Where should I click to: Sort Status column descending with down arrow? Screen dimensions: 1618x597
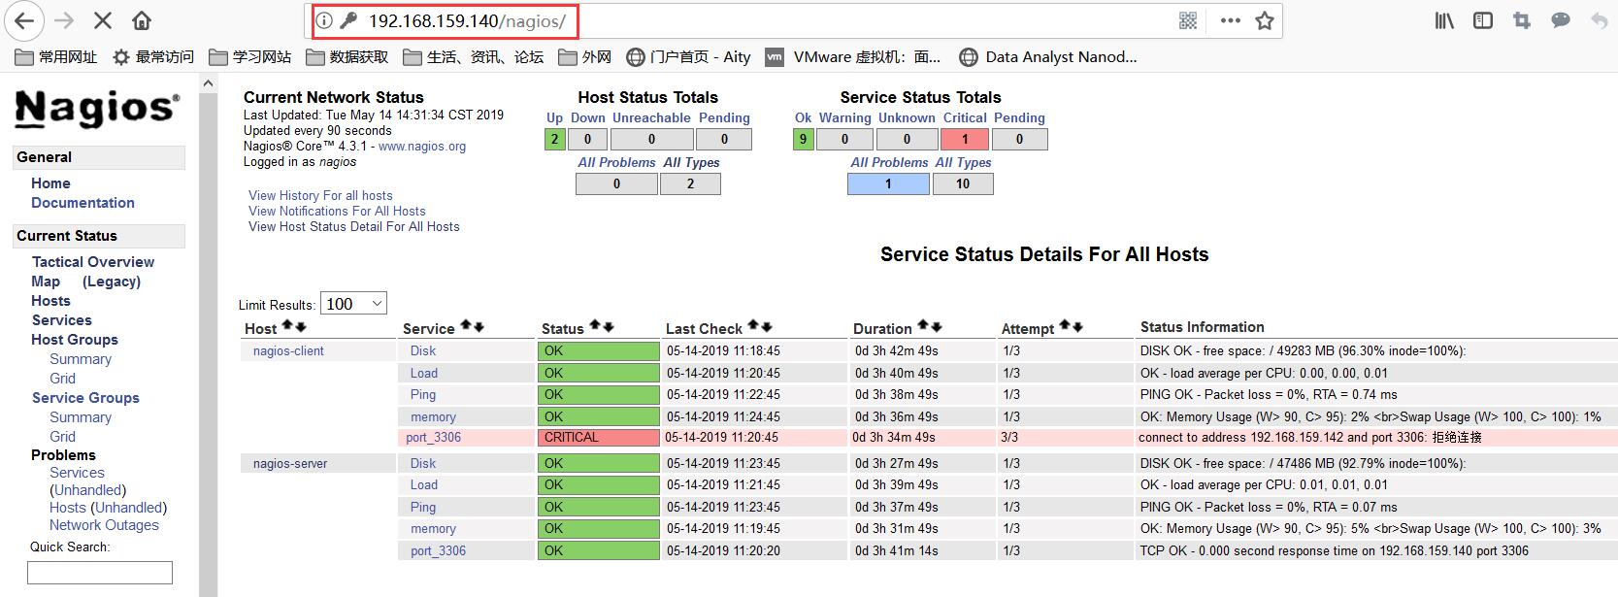click(609, 326)
